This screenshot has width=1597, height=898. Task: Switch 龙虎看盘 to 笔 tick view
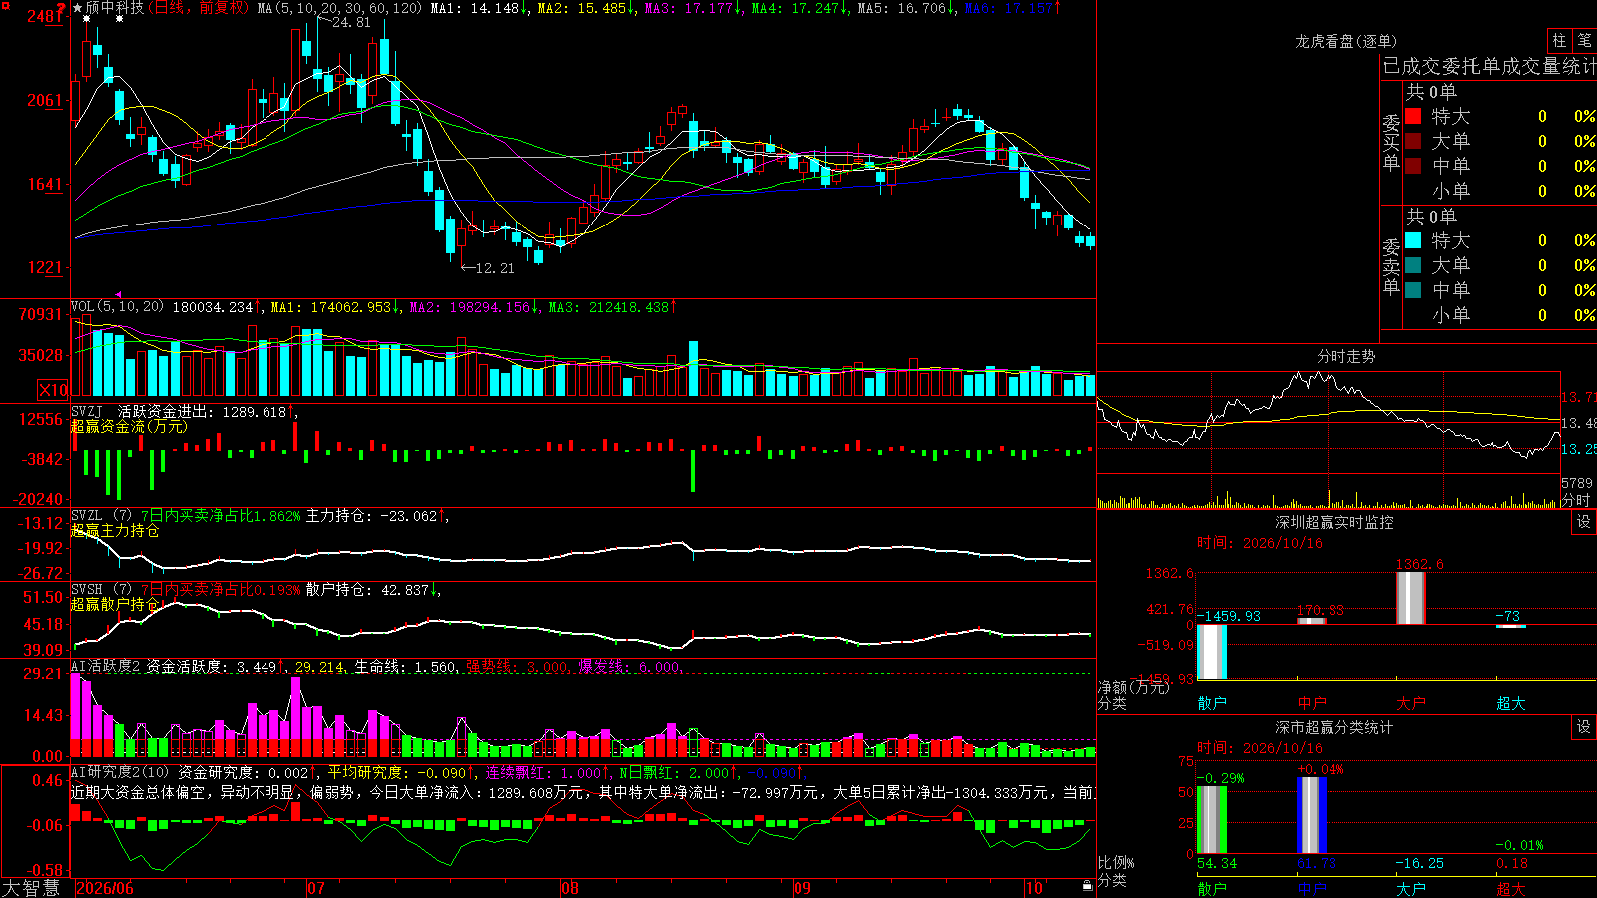coord(1584,41)
